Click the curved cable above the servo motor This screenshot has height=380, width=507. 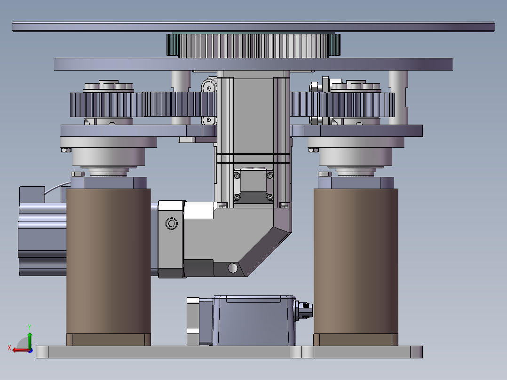point(57,187)
